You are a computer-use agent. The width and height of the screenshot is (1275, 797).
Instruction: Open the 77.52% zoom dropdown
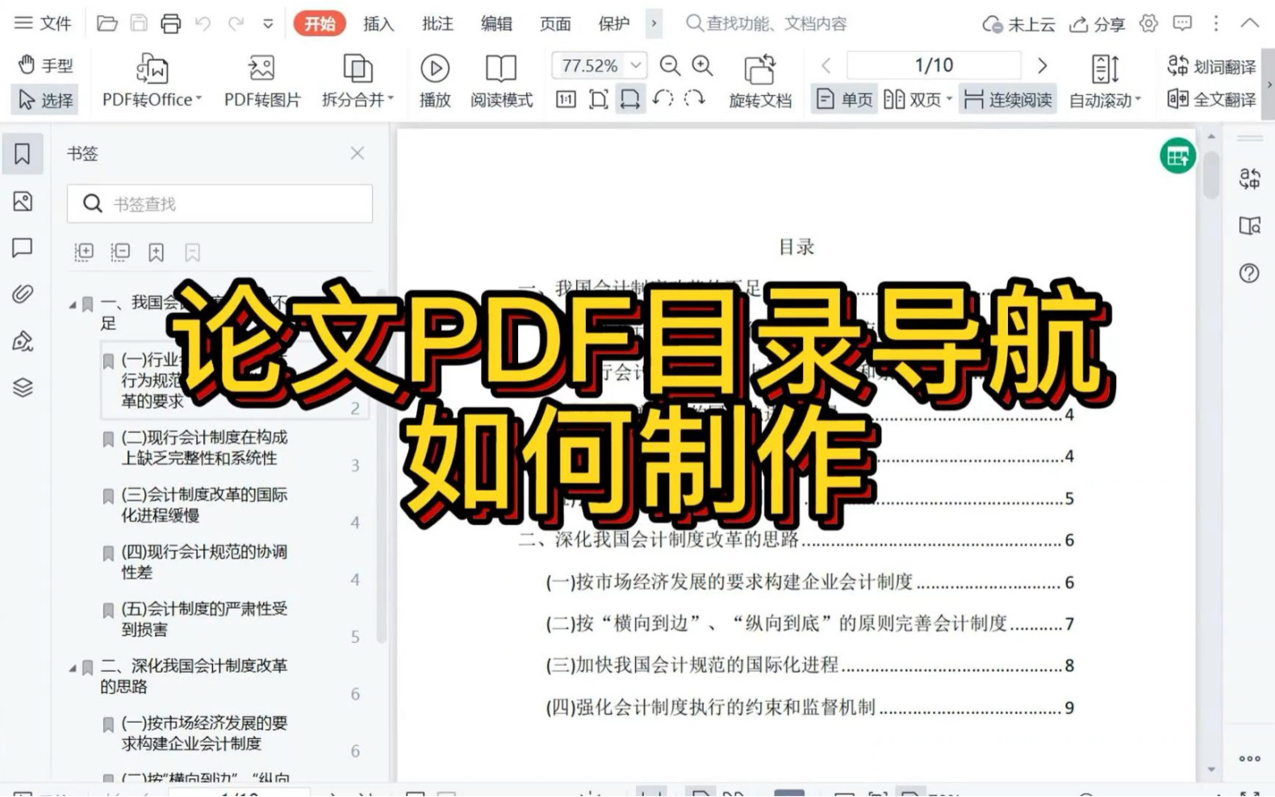point(637,65)
